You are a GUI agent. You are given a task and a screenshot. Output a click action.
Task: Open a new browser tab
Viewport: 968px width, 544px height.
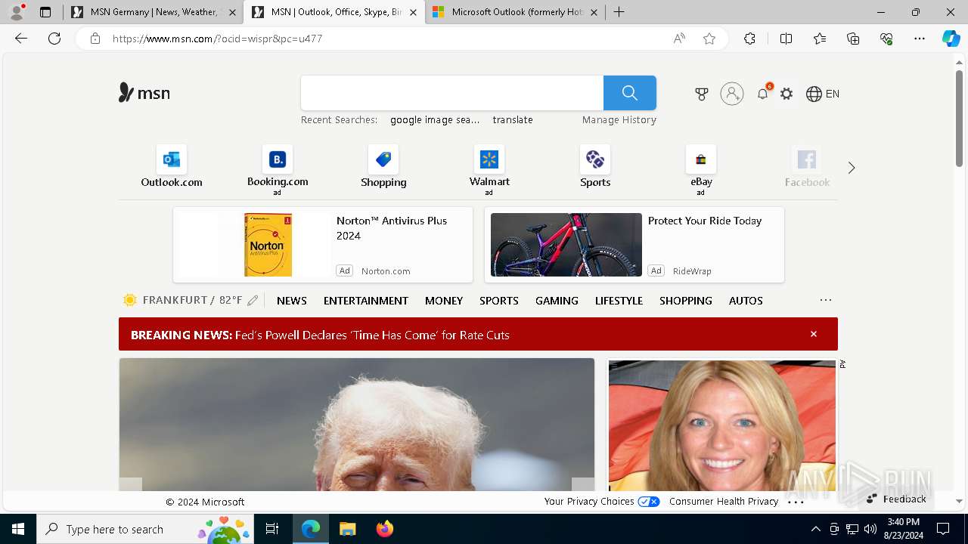(x=619, y=12)
